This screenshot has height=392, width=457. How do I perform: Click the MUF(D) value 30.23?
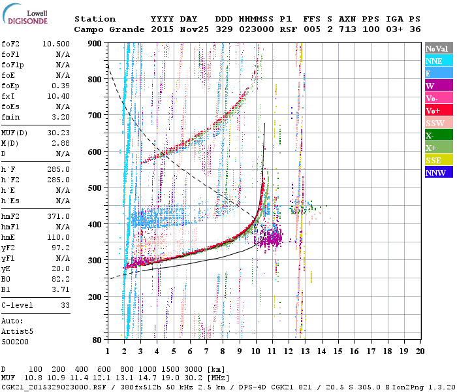point(58,133)
